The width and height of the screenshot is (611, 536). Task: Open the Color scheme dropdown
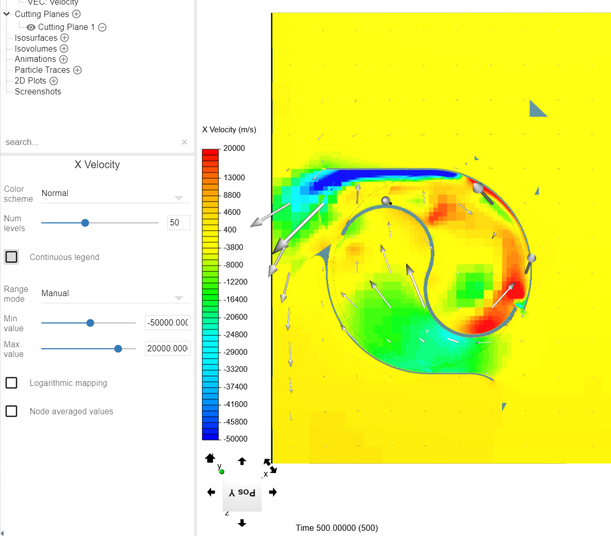[x=116, y=193]
